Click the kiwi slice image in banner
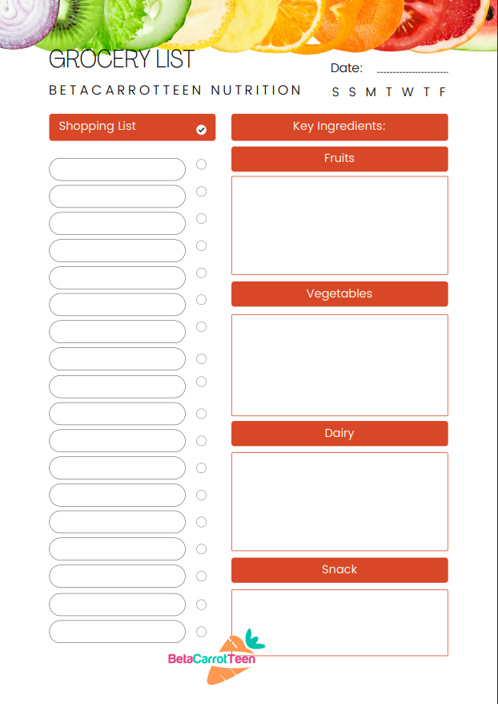 [x=72, y=22]
